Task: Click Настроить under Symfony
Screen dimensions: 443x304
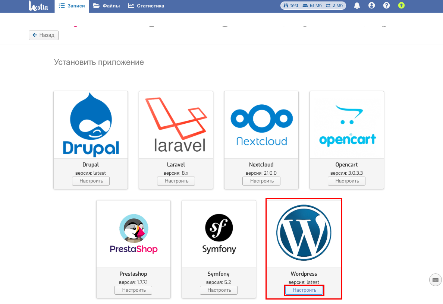Action: [219, 290]
